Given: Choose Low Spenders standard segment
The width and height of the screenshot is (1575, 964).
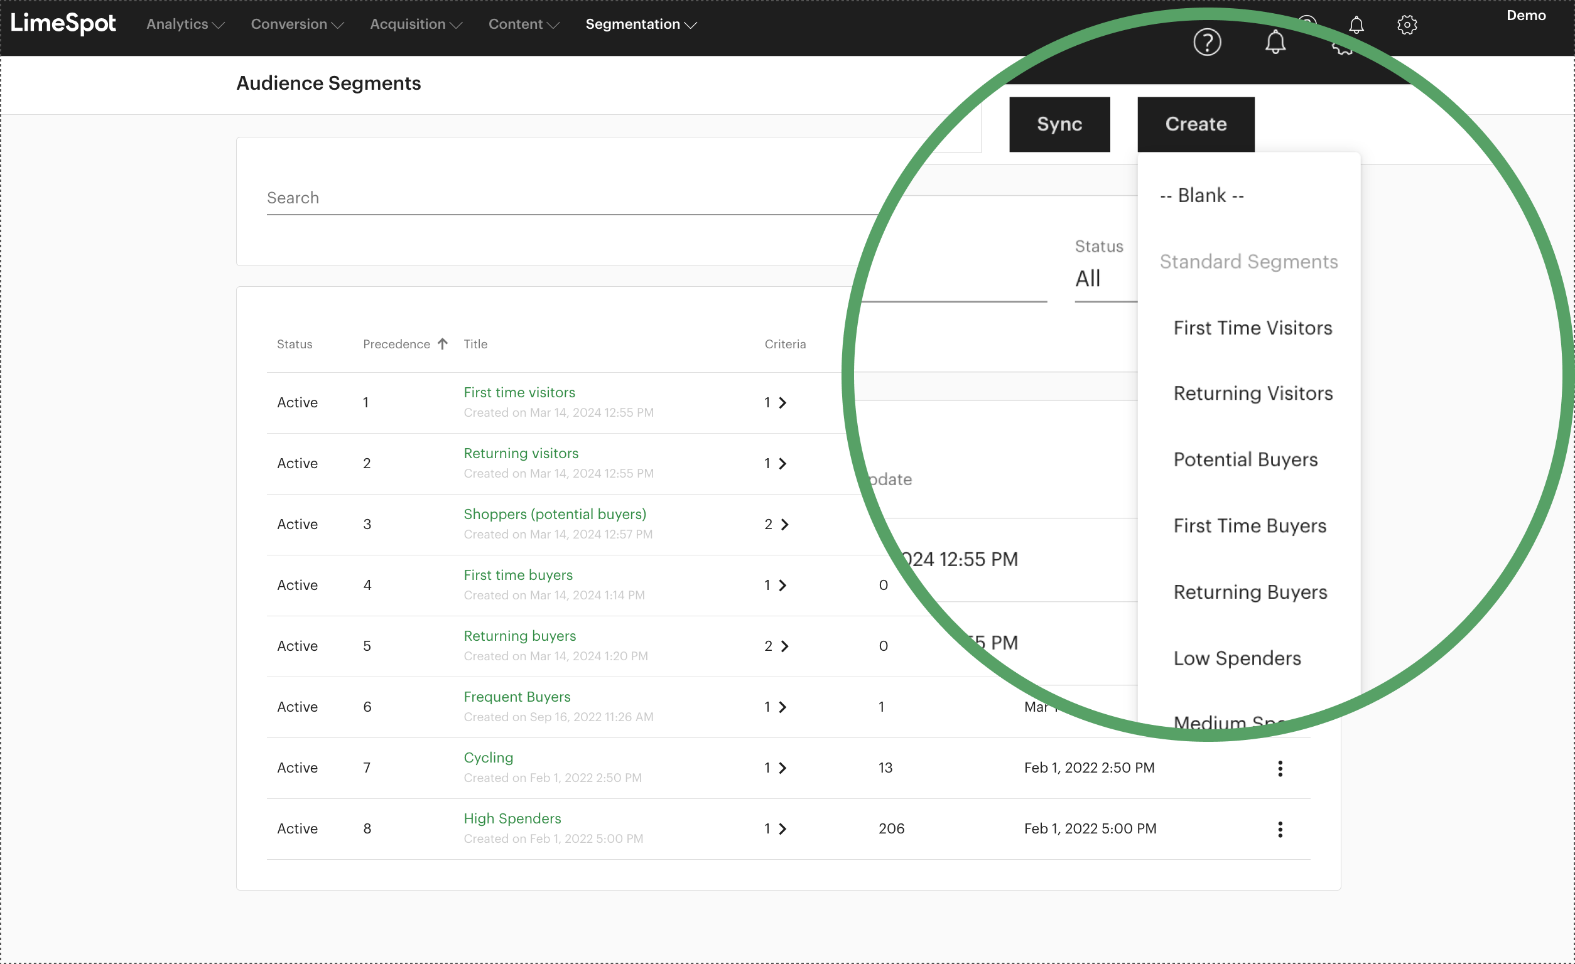Looking at the screenshot, I should tap(1237, 658).
